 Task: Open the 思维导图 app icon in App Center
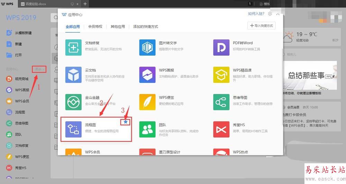click(221, 102)
